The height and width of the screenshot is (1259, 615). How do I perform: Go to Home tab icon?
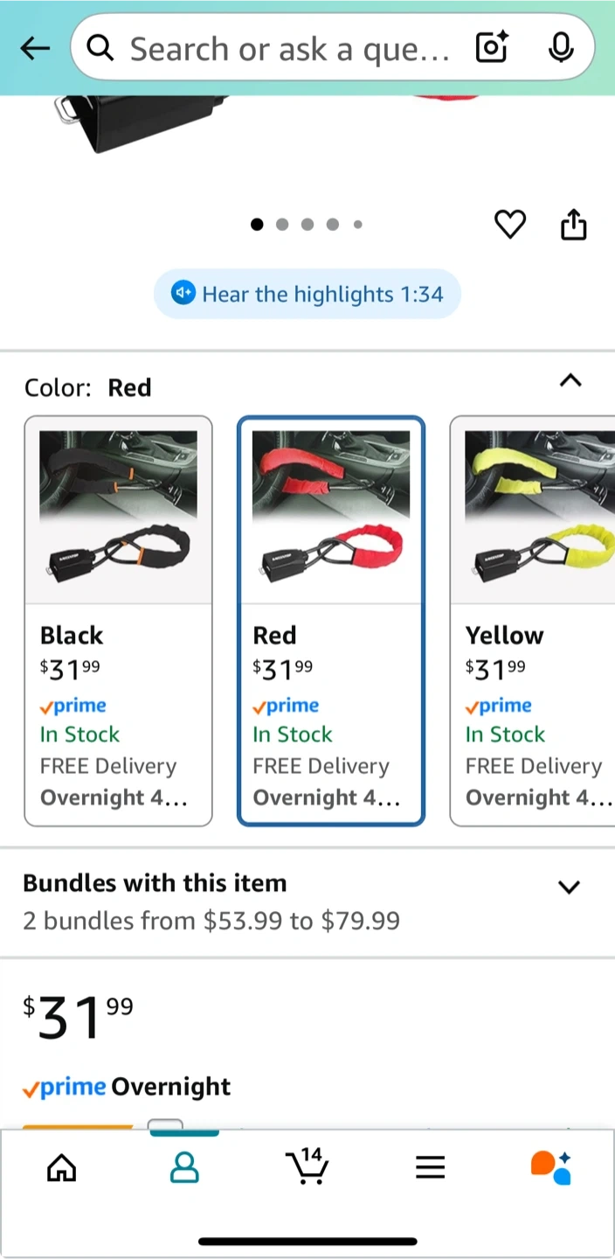pyautogui.click(x=61, y=1167)
